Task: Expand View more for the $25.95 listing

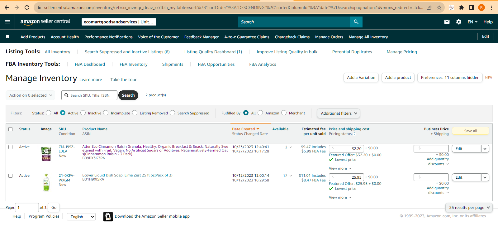Action: pos(340,197)
